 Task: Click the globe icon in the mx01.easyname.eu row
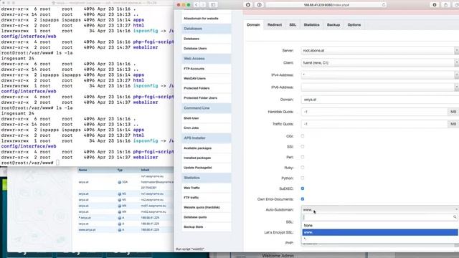click(x=120, y=206)
